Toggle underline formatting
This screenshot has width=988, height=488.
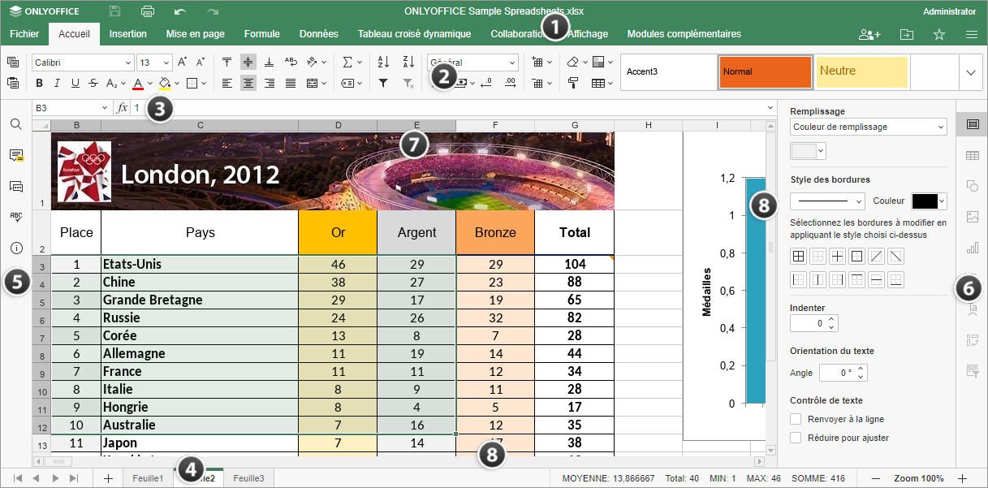(x=76, y=83)
